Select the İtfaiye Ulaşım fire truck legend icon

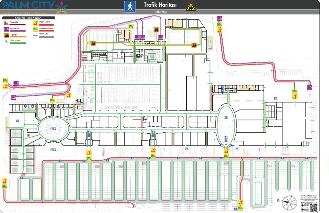click(x=36, y=23)
